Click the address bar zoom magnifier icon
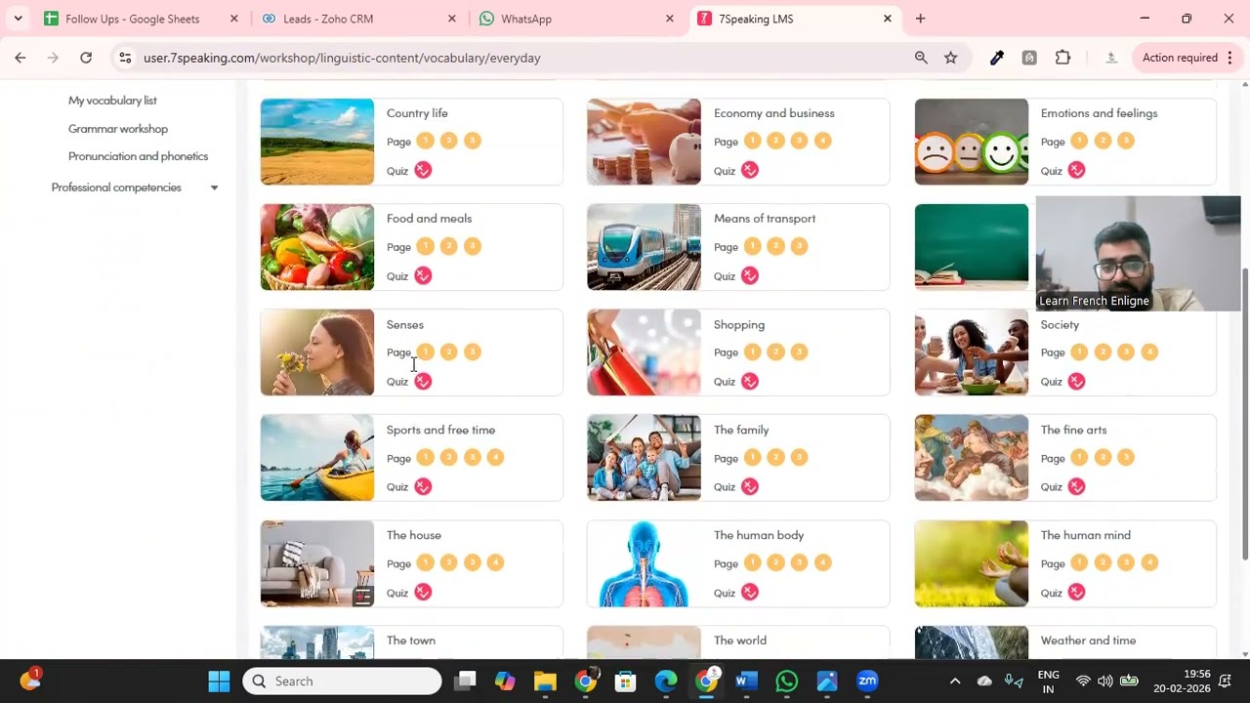1250x703 pixels. click(x=921, y=58)
